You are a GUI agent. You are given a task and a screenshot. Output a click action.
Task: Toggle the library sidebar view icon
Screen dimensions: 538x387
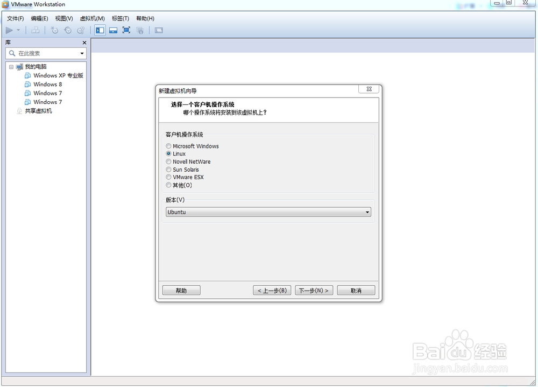(100, 30)
